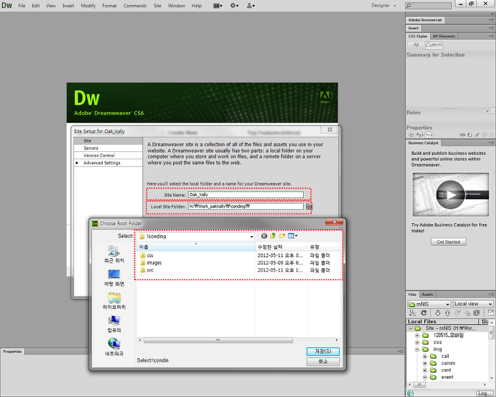Click the folder browse icon beside Local Site Folder
Viewport: 496px width, 397px height.
(309, 206)
